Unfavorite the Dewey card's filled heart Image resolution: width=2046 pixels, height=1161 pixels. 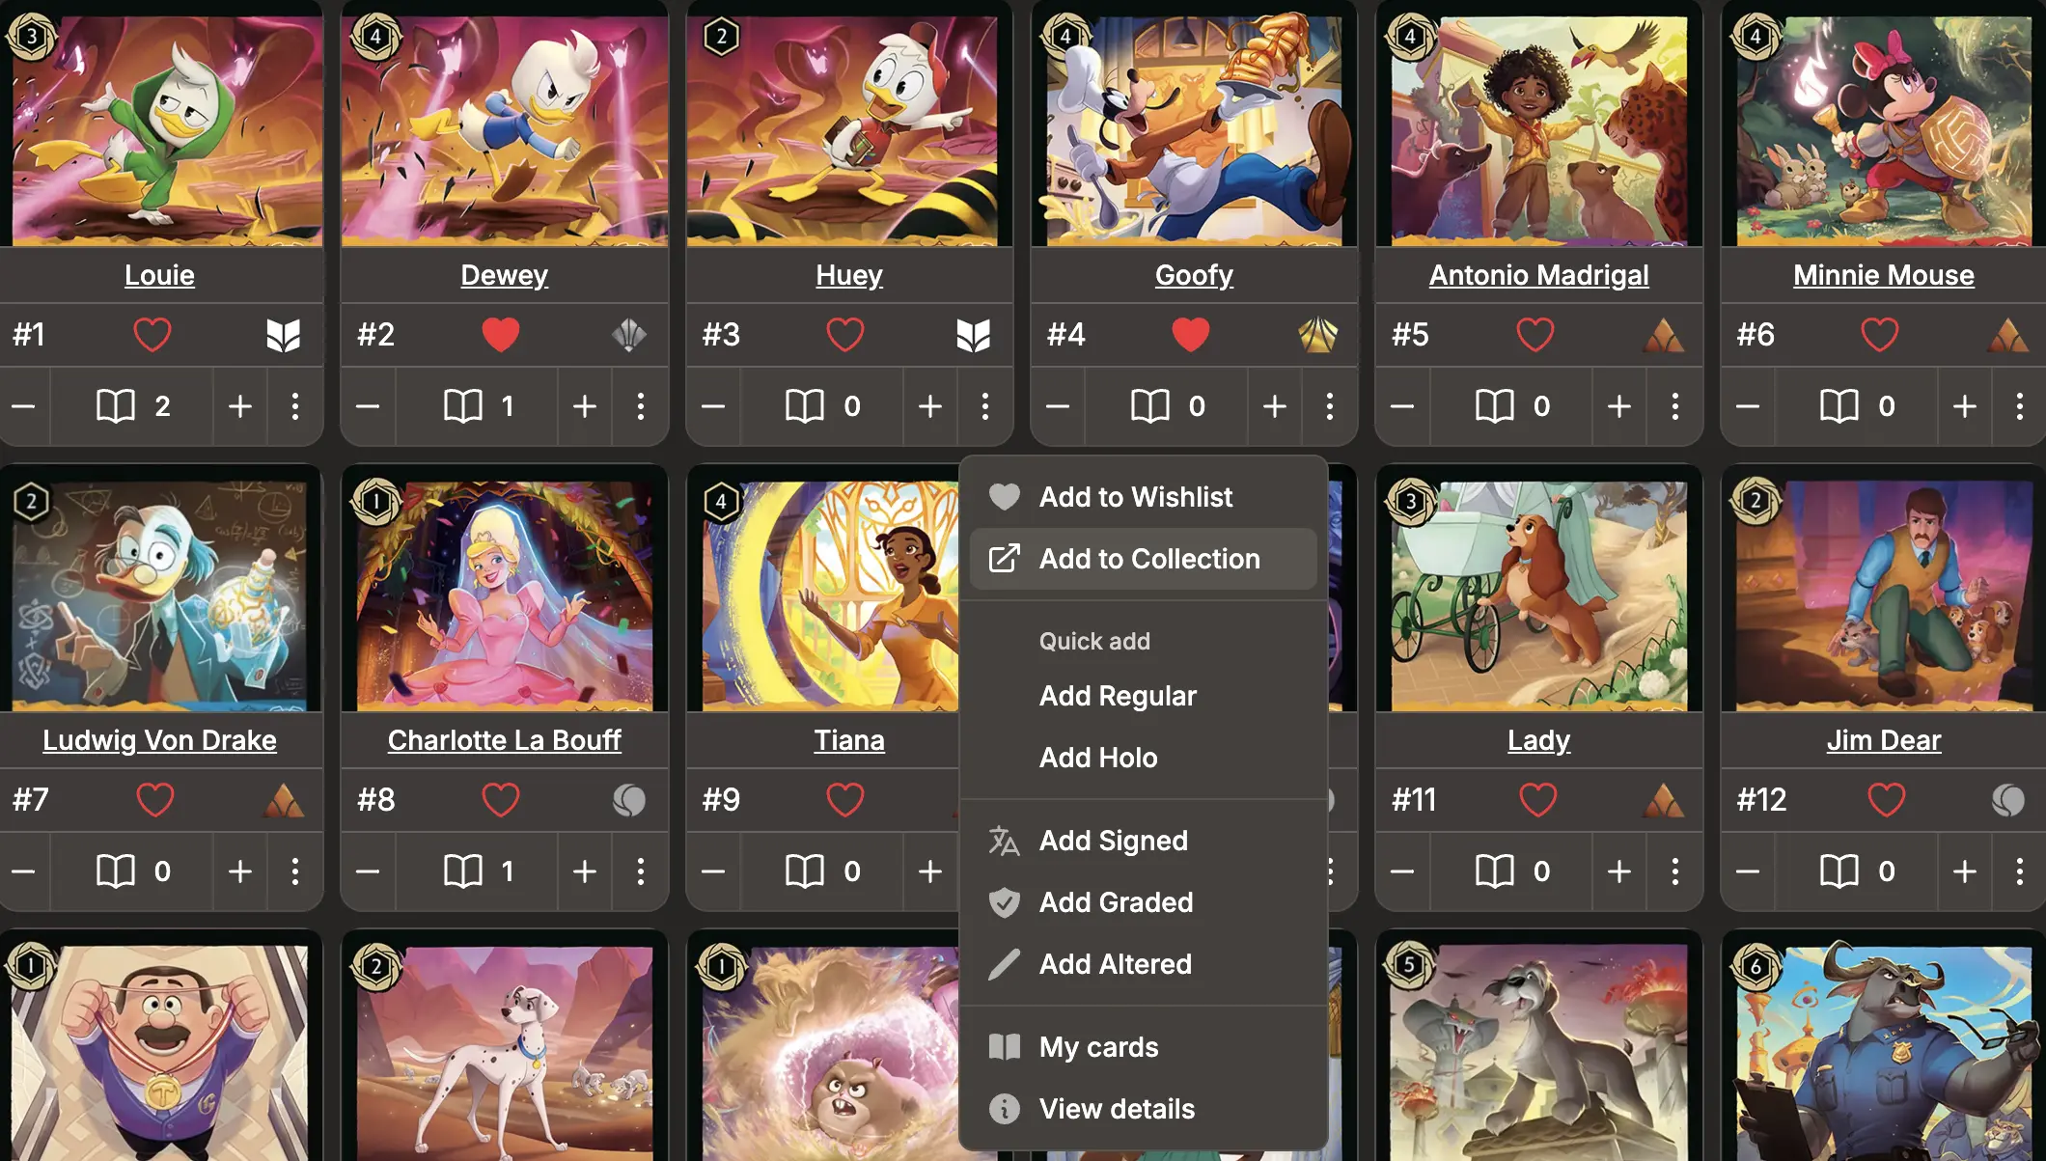[500, 335]
